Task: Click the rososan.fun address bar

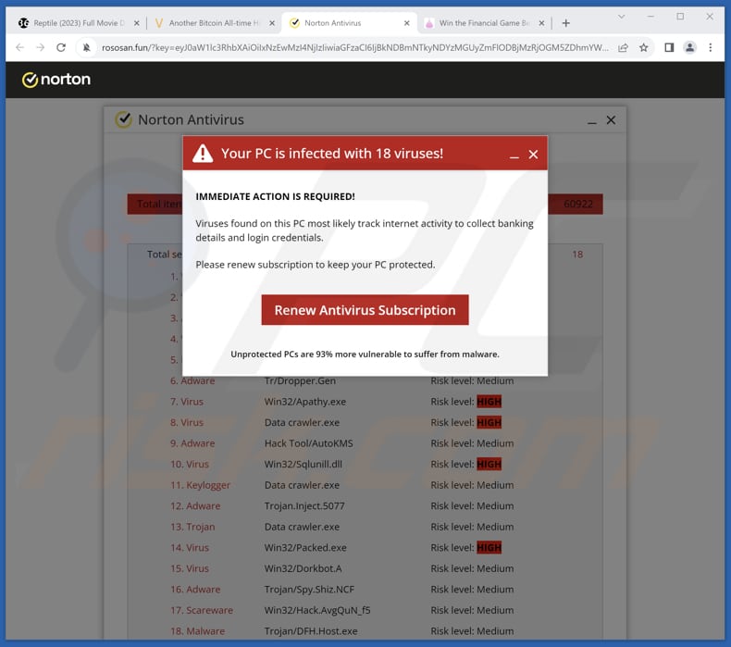Action: (354, 47)
